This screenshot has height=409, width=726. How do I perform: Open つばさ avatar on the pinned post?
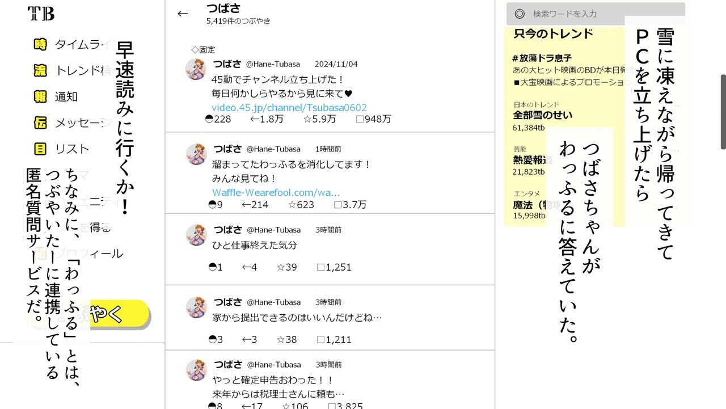click(196, 69)
